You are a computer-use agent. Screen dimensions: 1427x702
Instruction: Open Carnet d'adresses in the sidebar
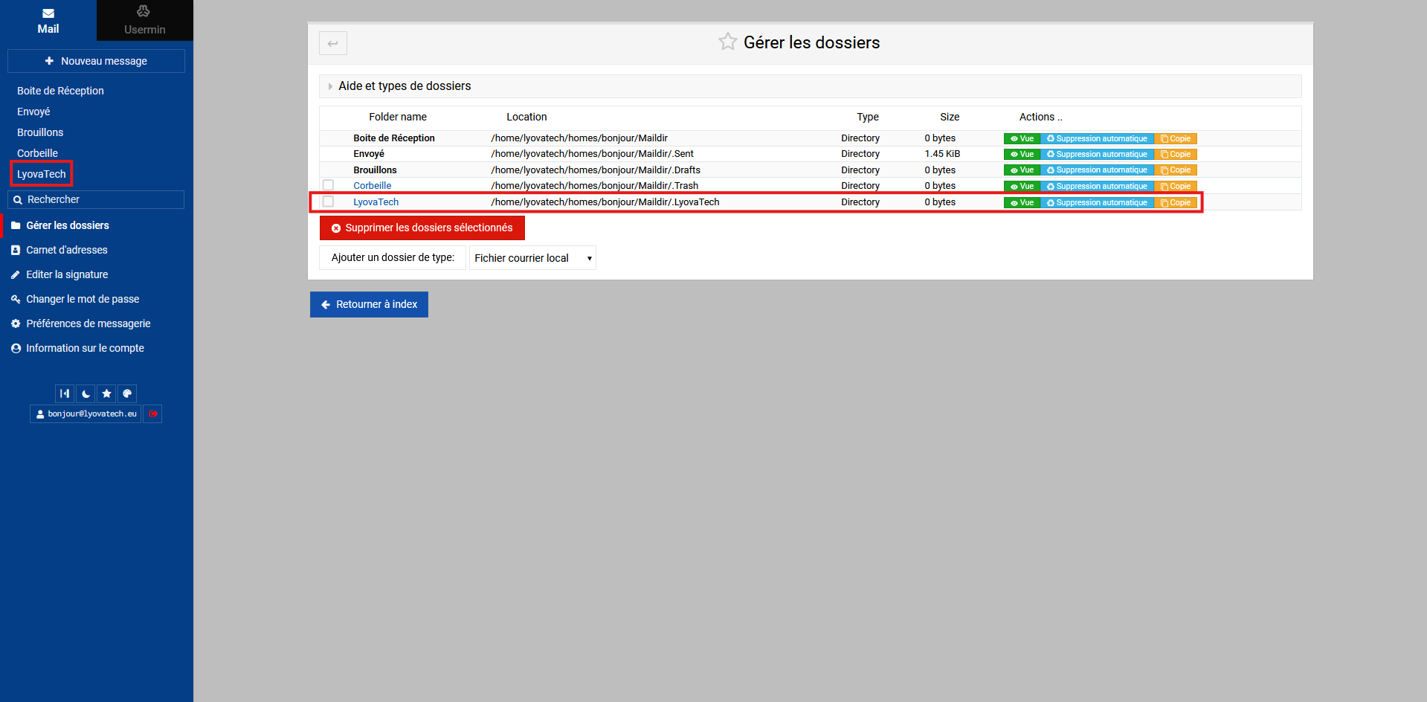[67, 250]
